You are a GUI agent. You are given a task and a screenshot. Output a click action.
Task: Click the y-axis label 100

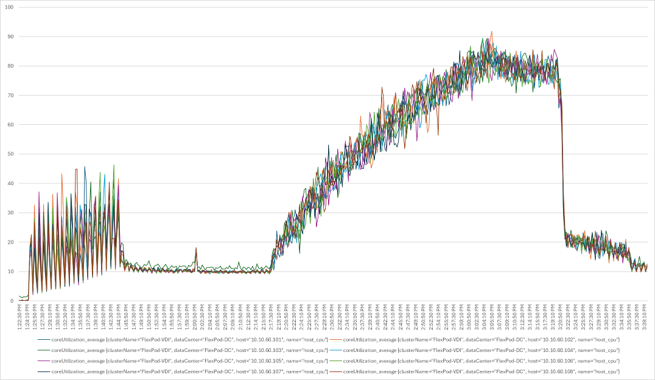pyautogui.click(x=9, y=7)
